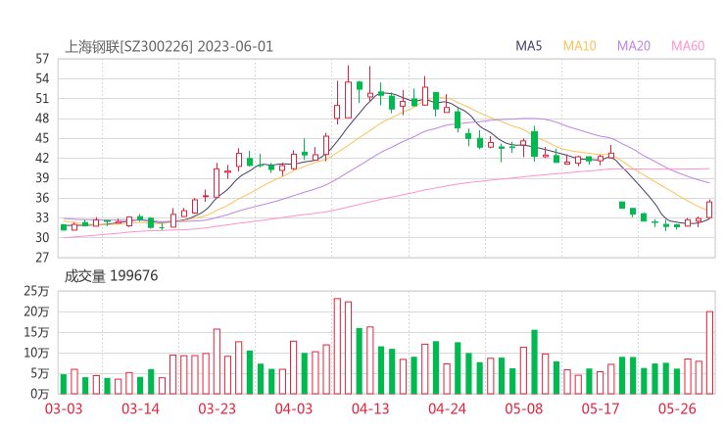Screen dimensions: 725x431
Task: Click the 45 price axis label
Action: (x=42, y=138)
